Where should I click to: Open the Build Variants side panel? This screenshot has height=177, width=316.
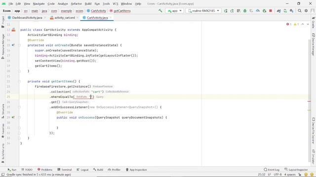[x=3, y=153]
